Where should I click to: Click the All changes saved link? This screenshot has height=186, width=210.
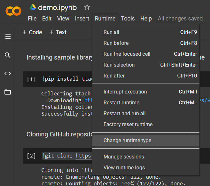pyautogui.click(x=180, y=19)
